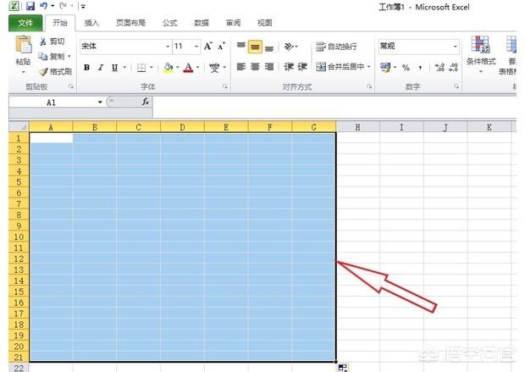Open the Formulas (公式) tab
Image resolution: width=525 pixels, height=372 pixels.
[x=169, y=23]
